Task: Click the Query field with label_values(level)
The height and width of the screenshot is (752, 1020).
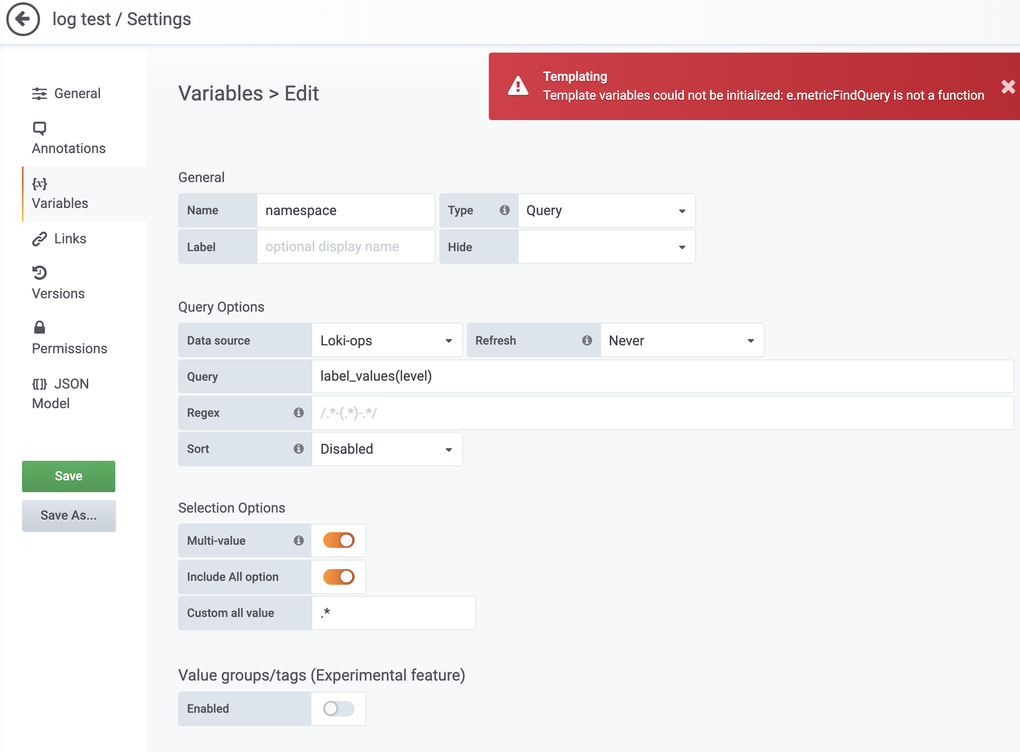Action: coord(663,376)
